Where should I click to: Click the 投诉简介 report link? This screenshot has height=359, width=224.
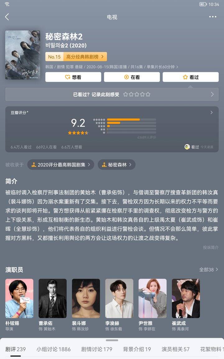tap(211, 247)
